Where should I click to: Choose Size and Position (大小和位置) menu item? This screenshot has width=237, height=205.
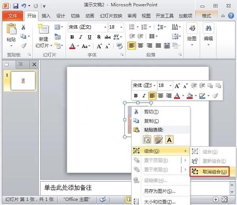[161, 201]
